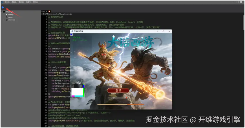Switch to the main.js editor tab
Viewport: 245px width, 128px height.
(x=44, y=12)
